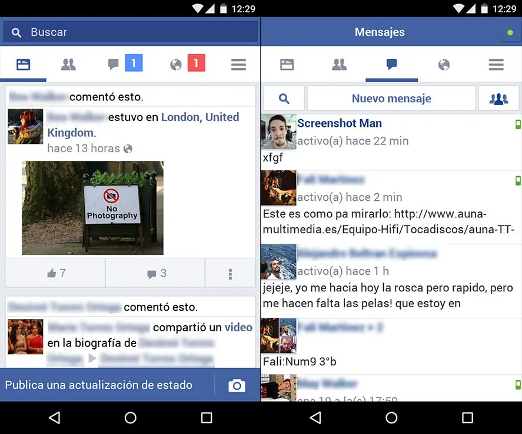Tap Android recents button on left screen
Viewport: 522px width, 434px height.
(x=207, y=418)
